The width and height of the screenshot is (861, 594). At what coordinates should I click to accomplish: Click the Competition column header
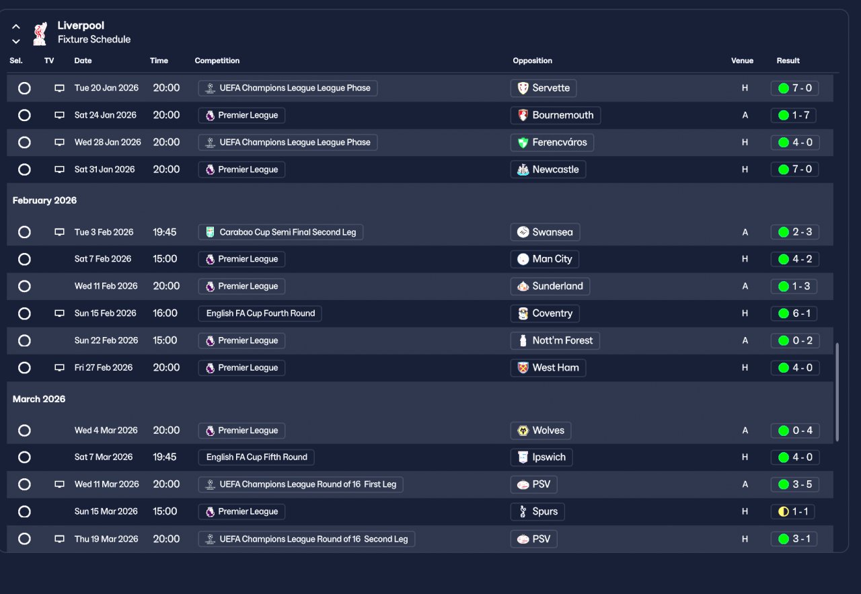217,61
